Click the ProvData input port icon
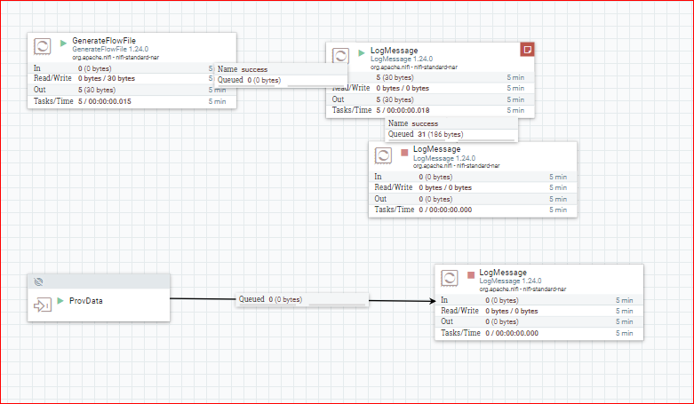694x404 pixels. (43, 305)
